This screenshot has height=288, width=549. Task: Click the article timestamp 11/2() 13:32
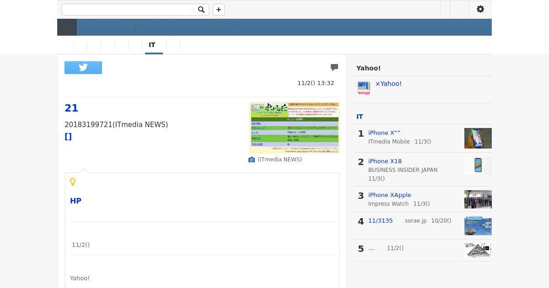[x=316, y=83]
